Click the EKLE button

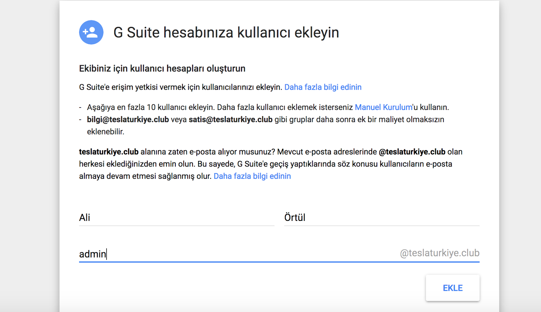click(453, 288)
